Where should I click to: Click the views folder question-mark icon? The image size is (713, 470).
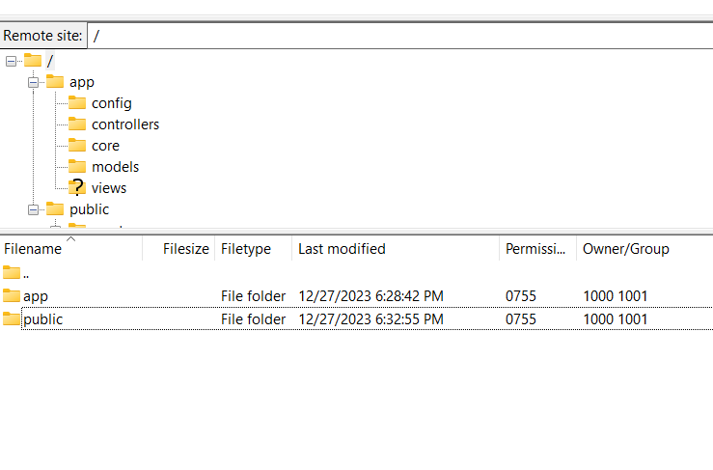click(77, 188)
